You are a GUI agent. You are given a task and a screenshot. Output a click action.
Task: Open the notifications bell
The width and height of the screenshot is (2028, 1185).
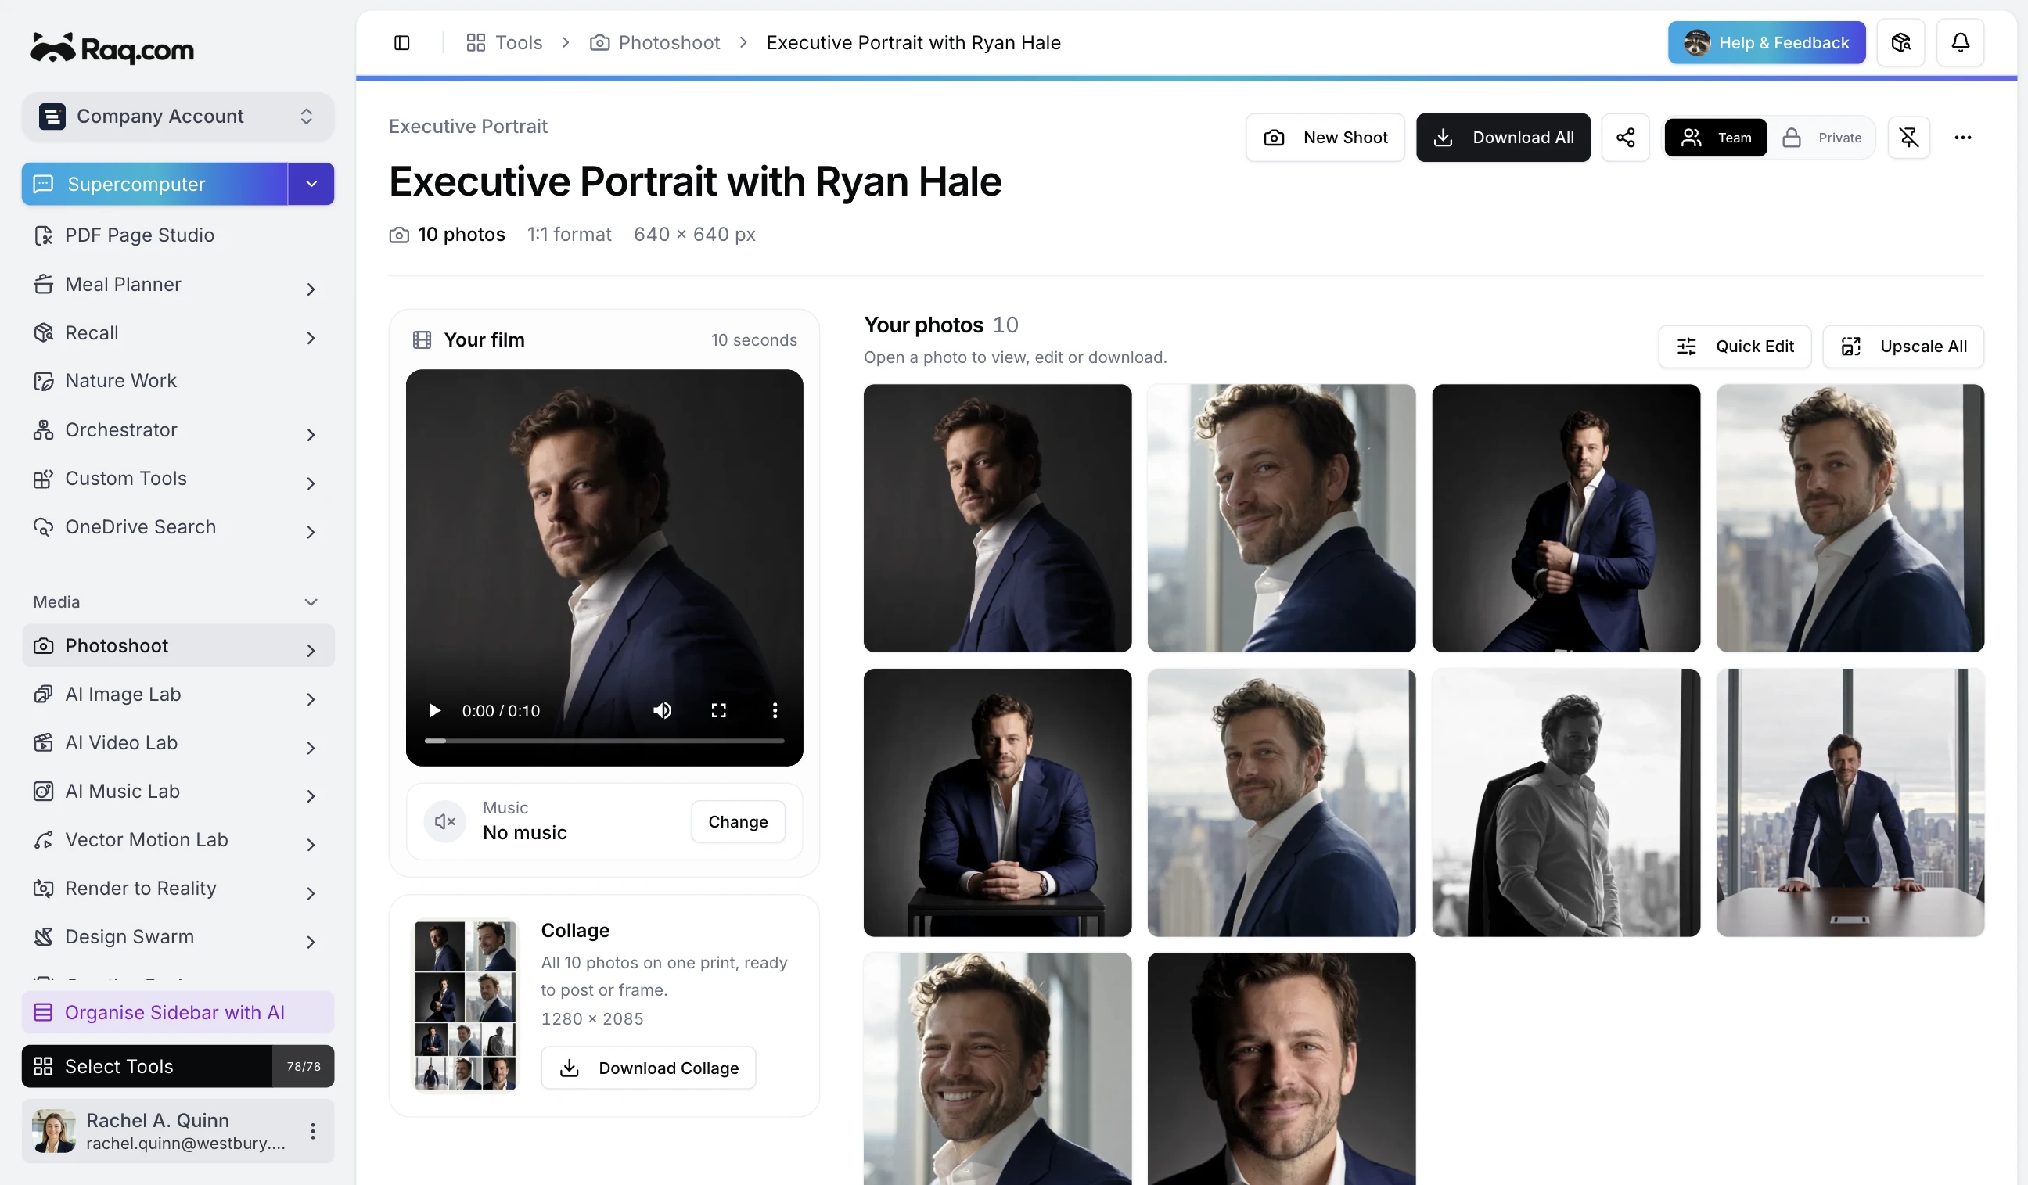1960,43
